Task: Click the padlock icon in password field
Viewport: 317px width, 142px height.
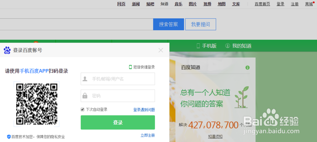Action: coord(85,96)
